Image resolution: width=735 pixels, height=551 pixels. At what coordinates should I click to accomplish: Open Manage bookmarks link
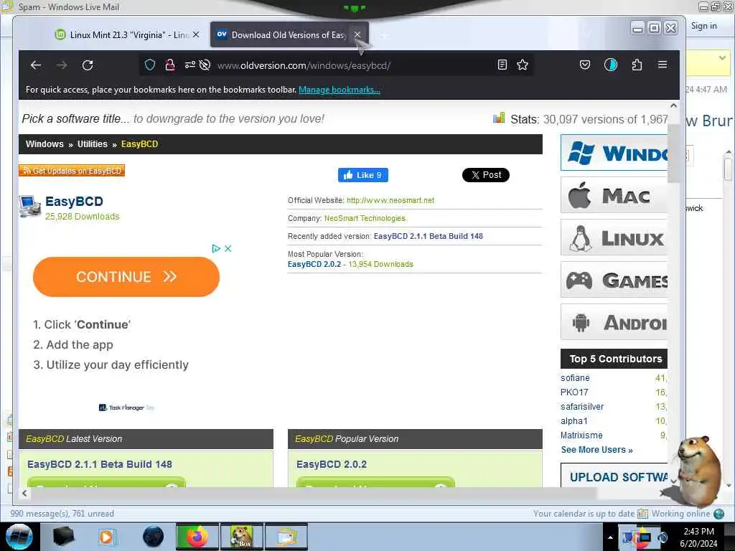coord(340,90)
